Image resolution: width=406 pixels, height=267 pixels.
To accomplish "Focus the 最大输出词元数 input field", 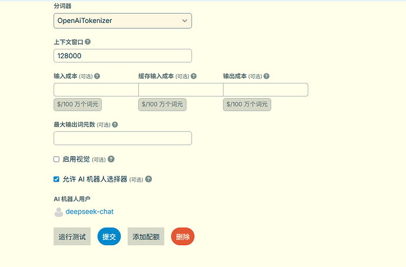I will click(x=122, y=138).
